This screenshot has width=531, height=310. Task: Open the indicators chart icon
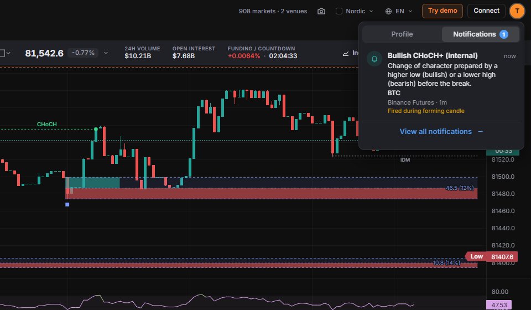[346, 53]
